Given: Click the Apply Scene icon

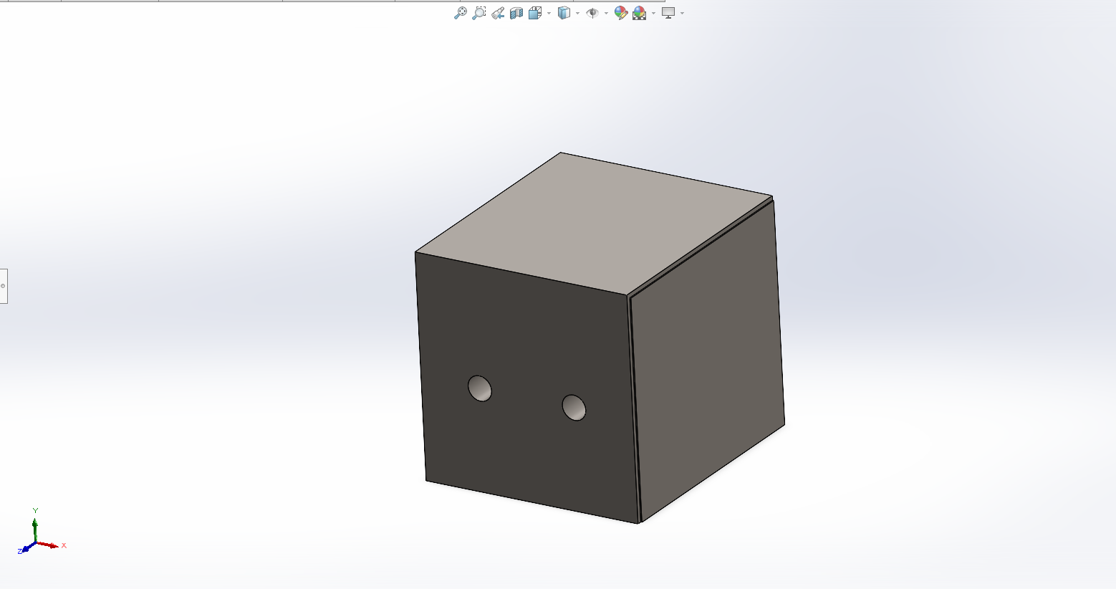Looking at the screenshot, I should (x=639, y=13).
